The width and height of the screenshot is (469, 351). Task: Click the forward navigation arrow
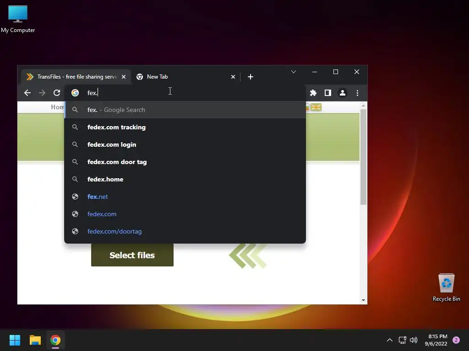[42, 93]
